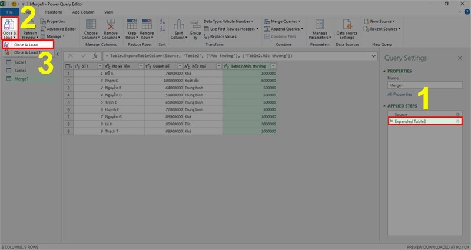
Task: Select Table2 in queries pane
Action: click(x=20, y=71)
